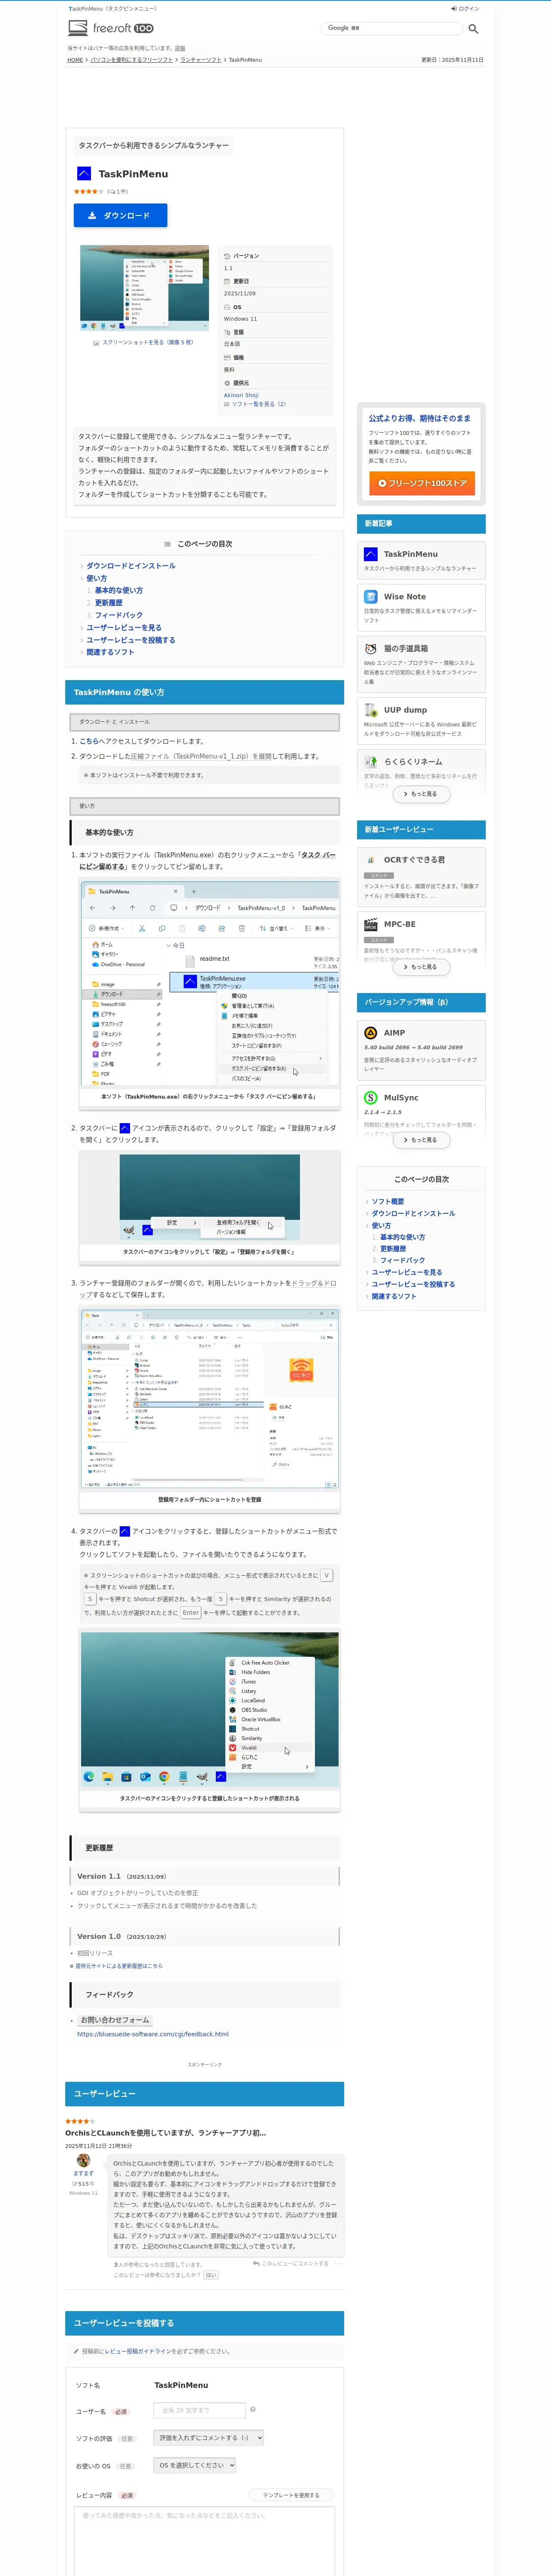Jump to ダウンロードとインストール in main contents
Viewport: 551px width, 2576px height.
[130, 566]
